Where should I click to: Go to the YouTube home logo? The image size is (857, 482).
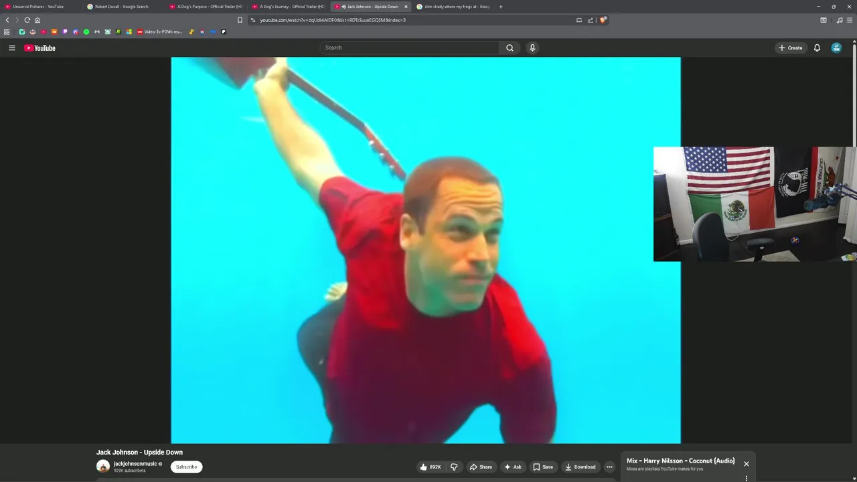pyautogui.click(x=40, y=48)
